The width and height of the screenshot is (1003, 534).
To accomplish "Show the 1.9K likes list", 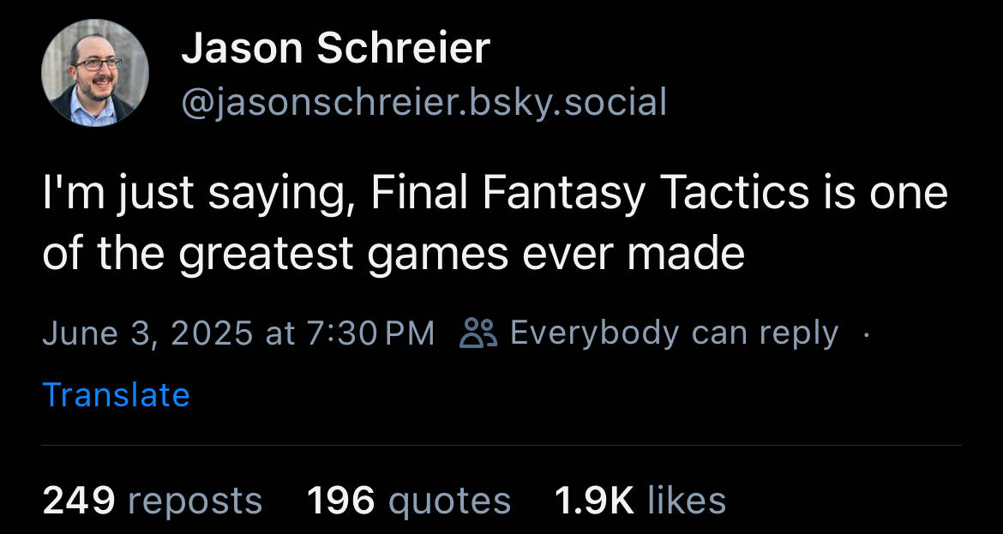I will pyautogui.click(x=640, y=501).
